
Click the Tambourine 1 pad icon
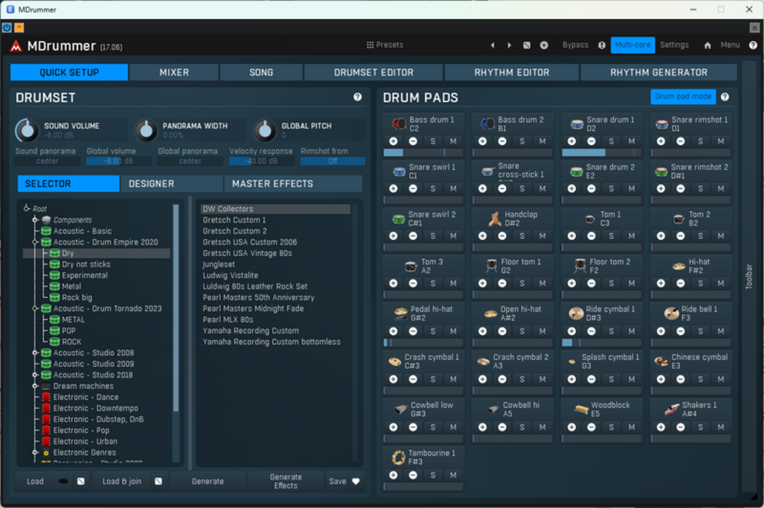pos(398,457)
